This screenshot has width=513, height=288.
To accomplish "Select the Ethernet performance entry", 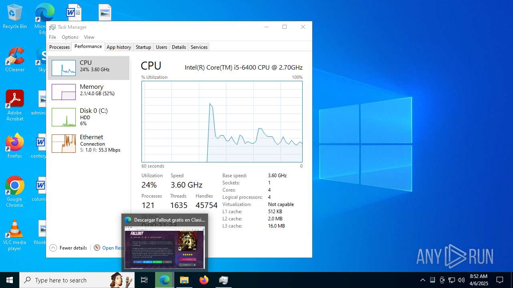I will (89, 143).
